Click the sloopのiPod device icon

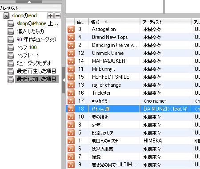tap(6, 15)
